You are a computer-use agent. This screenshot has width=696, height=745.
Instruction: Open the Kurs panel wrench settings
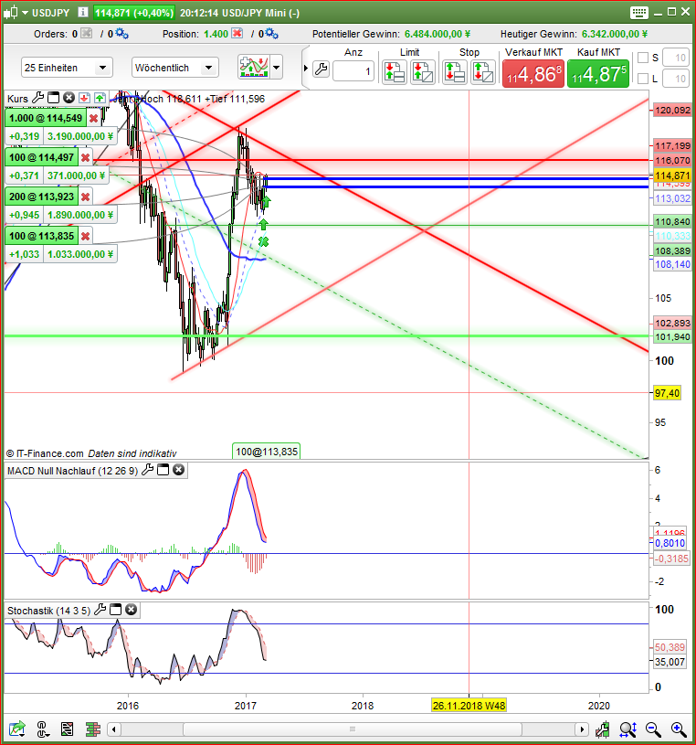coord(38,98)
